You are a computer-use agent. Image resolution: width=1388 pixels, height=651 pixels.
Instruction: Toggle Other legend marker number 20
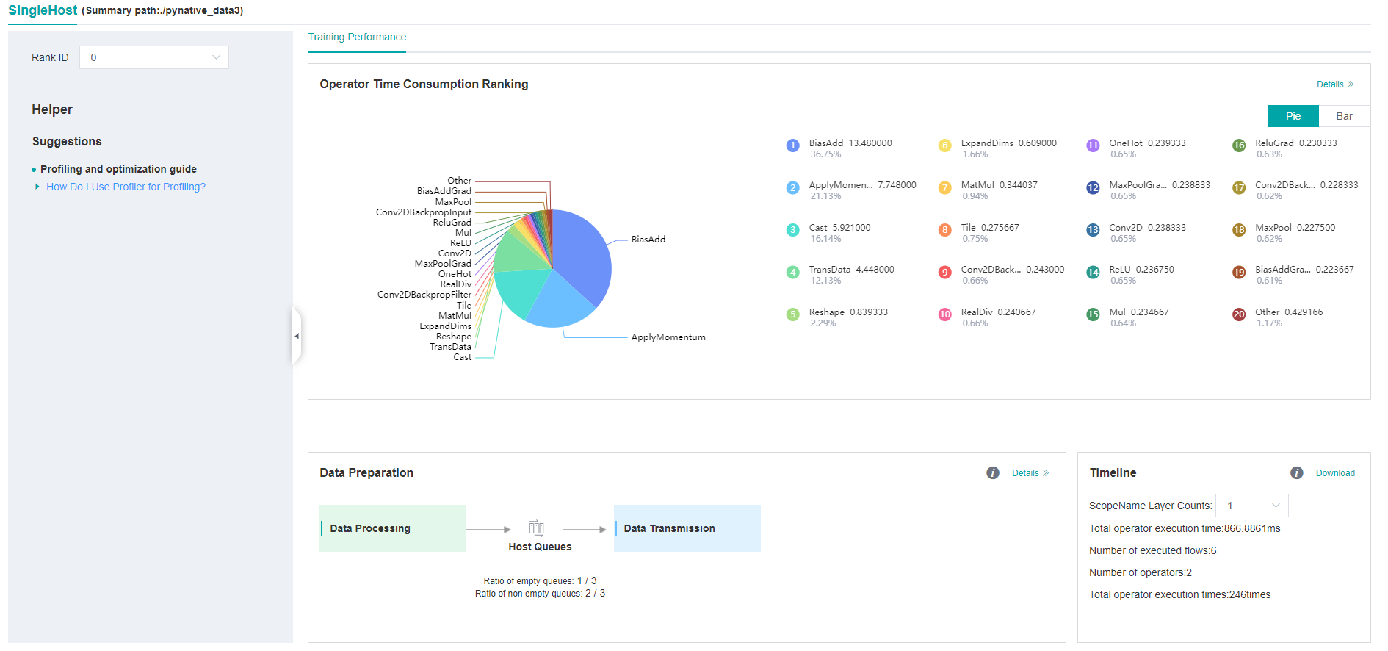click(1239, 314)
